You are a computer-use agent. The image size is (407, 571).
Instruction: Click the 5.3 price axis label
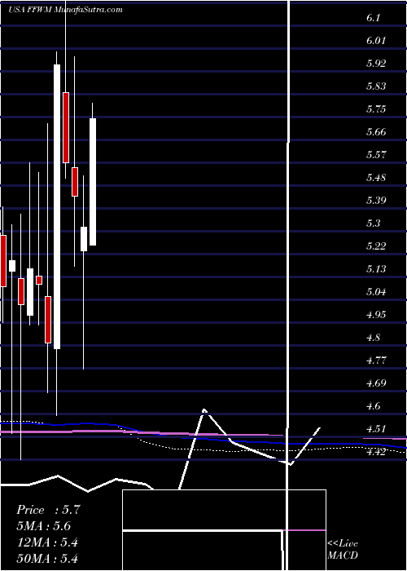[373, 224]
